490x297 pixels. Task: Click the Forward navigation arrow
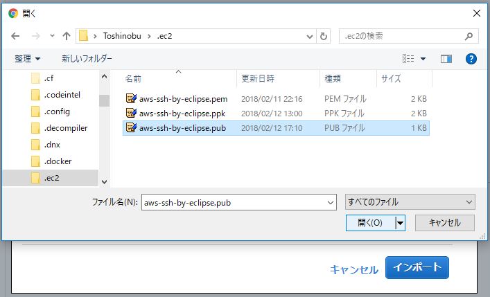pyautogui.click(x=36, y=36)
